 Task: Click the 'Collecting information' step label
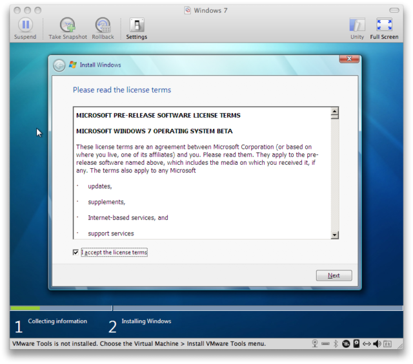click(57, 321)
